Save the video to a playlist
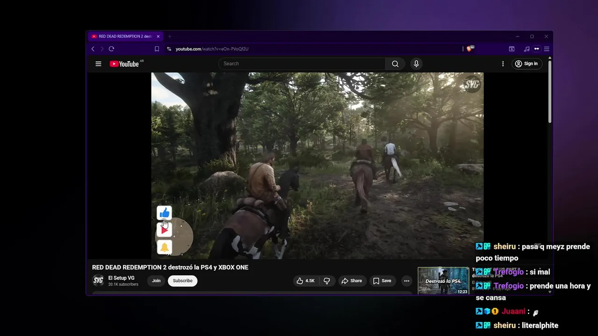 pyautogui.click(x=382, y=281)
